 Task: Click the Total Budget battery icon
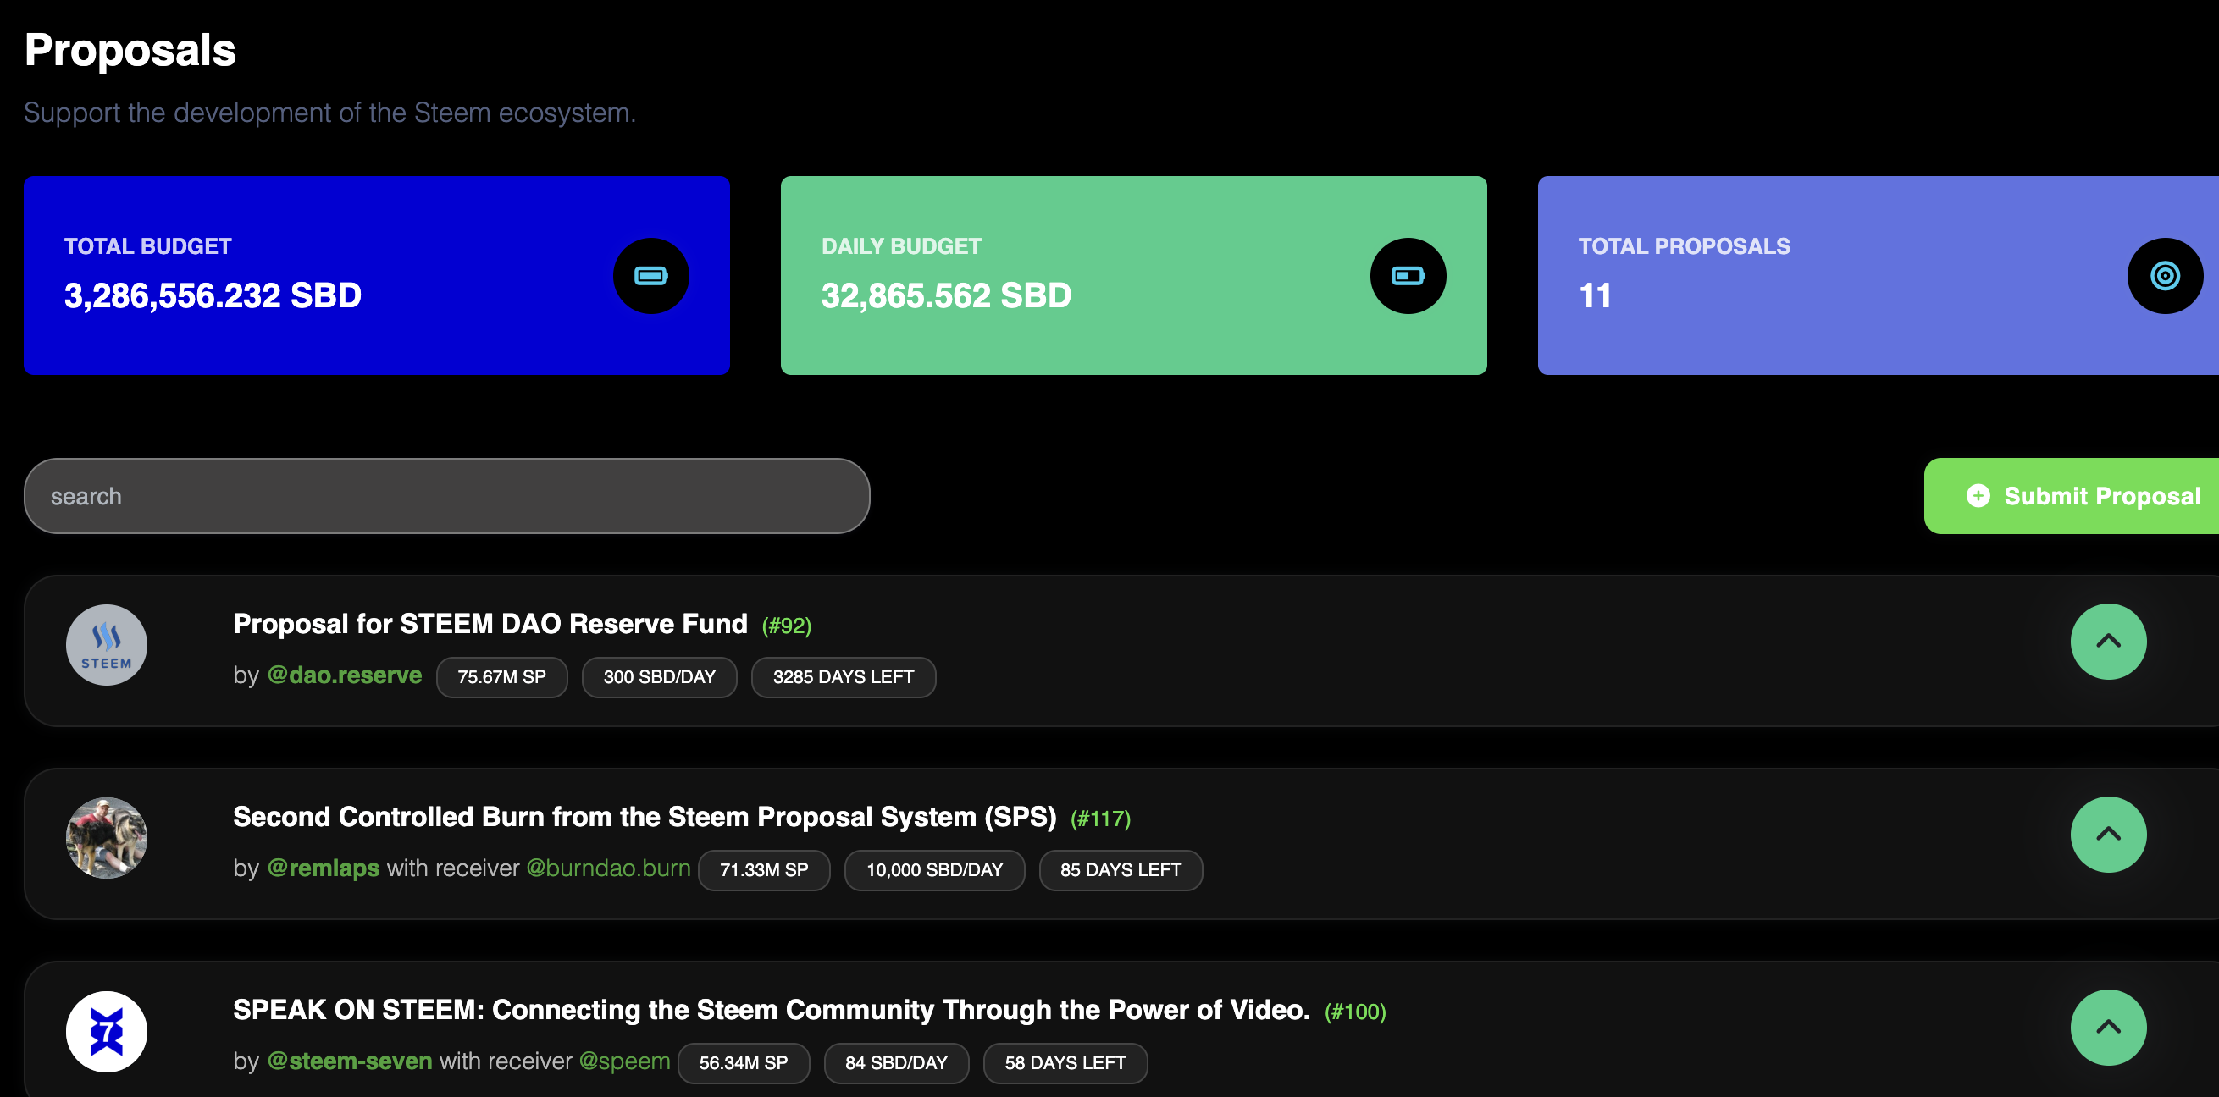click(650, 276)
